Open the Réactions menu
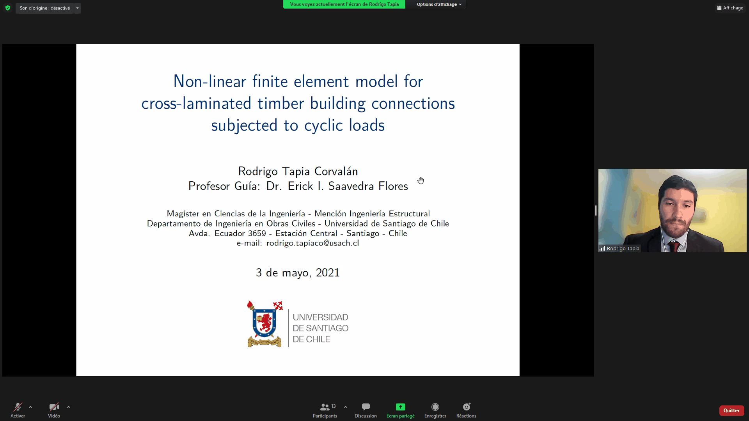This screenshot has height=421, width=749. pyautogui.click(x=466, y=410)
